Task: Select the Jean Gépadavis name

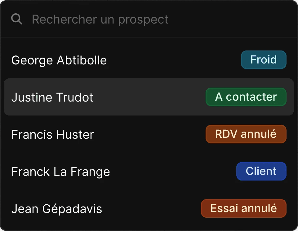Action: pyautogui.click(x=57, y=209)
